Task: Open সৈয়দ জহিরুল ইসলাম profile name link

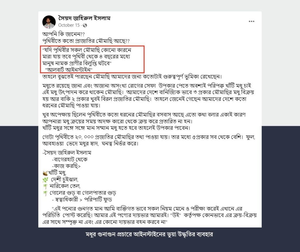Action: click(84, 18)
